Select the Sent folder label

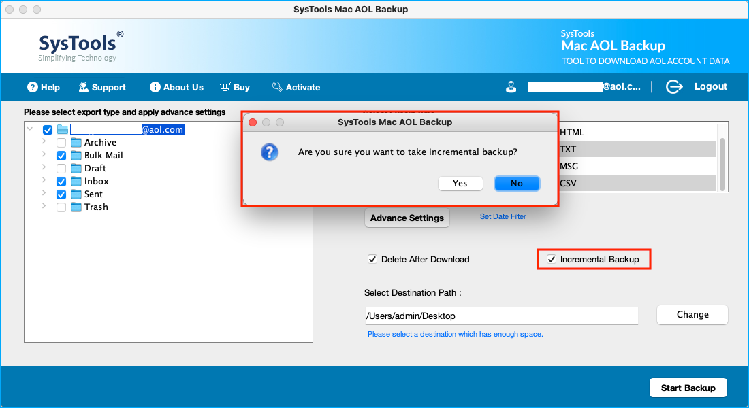(93, 194)
